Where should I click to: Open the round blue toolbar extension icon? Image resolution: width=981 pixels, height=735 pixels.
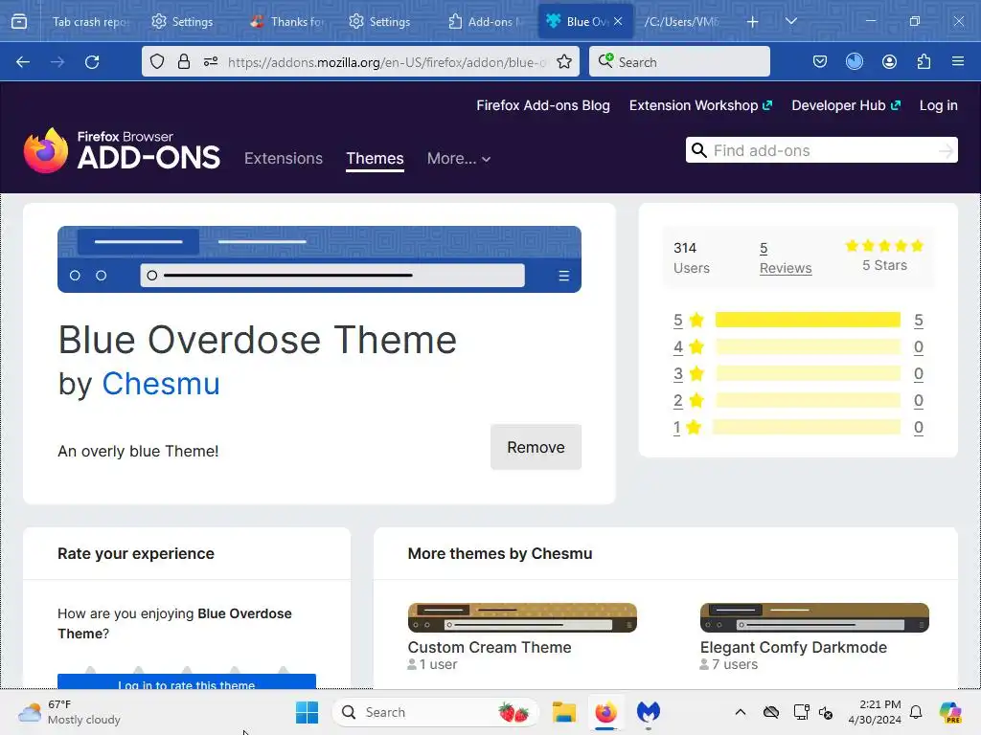point(854,62)
